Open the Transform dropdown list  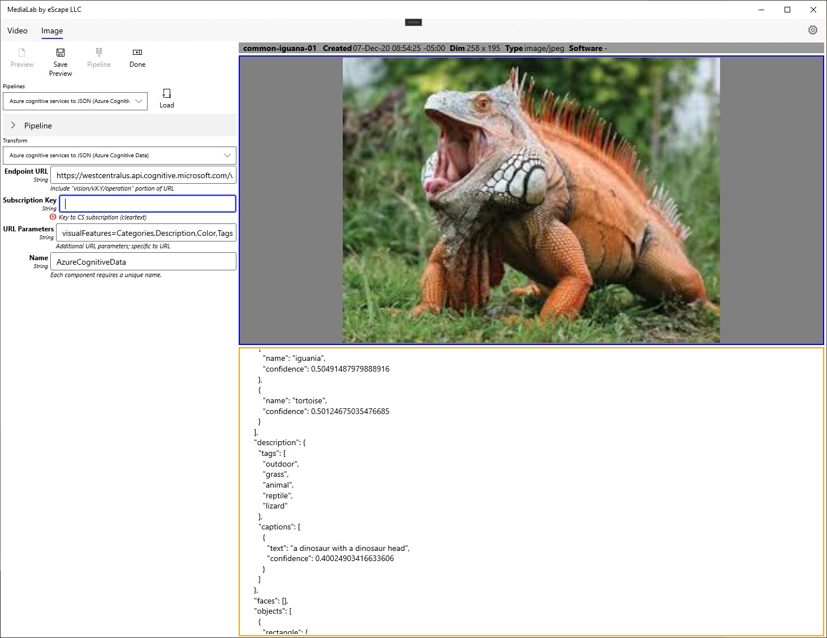click(x=119, y=156)
